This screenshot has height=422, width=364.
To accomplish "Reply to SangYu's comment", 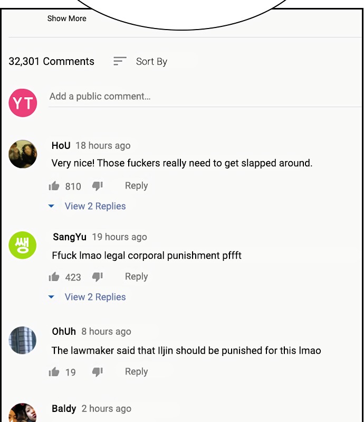I will [136, 277].
